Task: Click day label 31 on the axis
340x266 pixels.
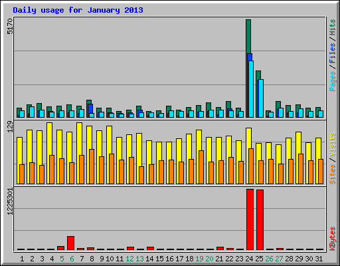Action: (319, 259)
